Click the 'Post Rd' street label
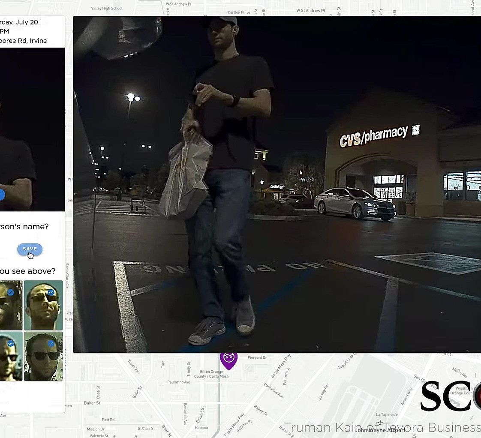Screen dimensions: 481x438 108,420
